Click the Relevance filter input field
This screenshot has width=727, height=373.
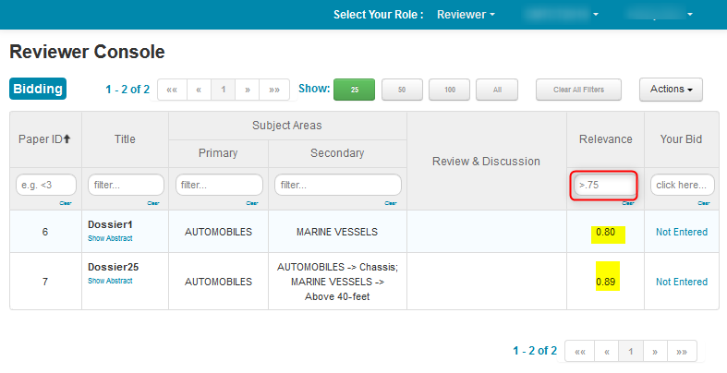pyautogui.click(x=604, y=185)
